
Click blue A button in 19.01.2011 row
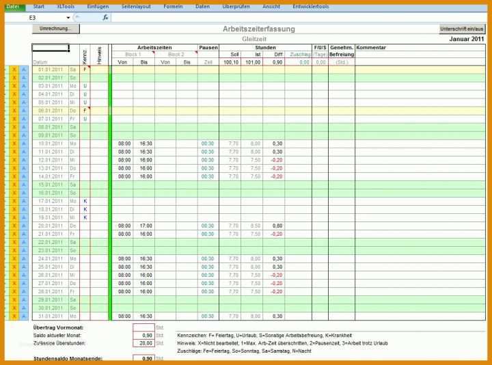[24, 217]
